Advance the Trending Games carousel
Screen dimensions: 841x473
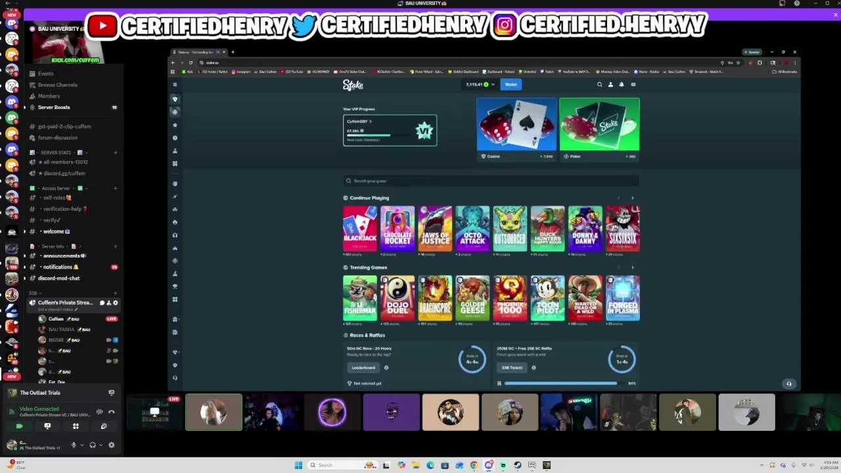(633, 267)
